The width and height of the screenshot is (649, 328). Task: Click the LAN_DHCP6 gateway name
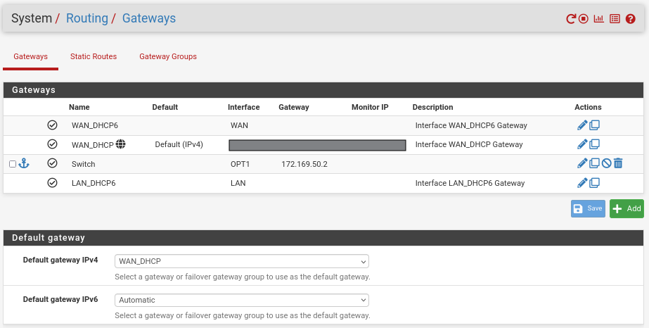pyautogui.click(x=94, y=183)
